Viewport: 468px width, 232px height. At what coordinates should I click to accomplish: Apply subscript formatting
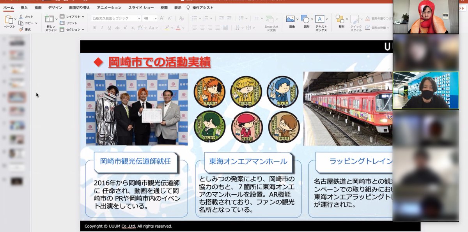[x=132, y=28]
